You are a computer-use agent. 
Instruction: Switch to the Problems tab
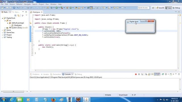click(35, 74)
